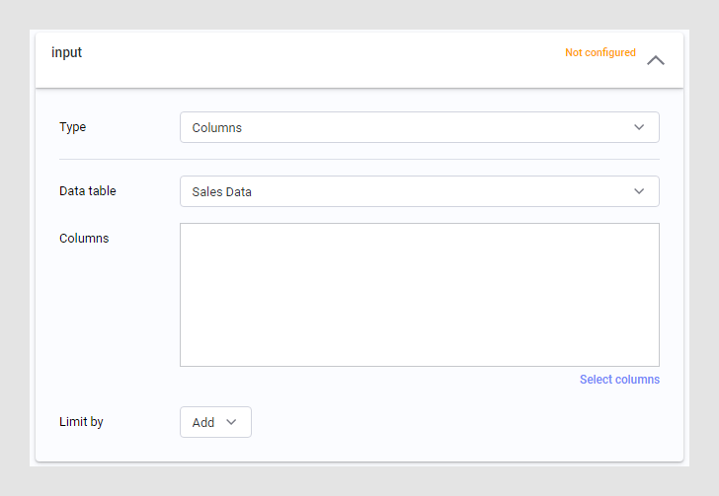Click the Columns field label beside the list box
Viewport: 719px width, 496px height.
[x=84, y=238]
